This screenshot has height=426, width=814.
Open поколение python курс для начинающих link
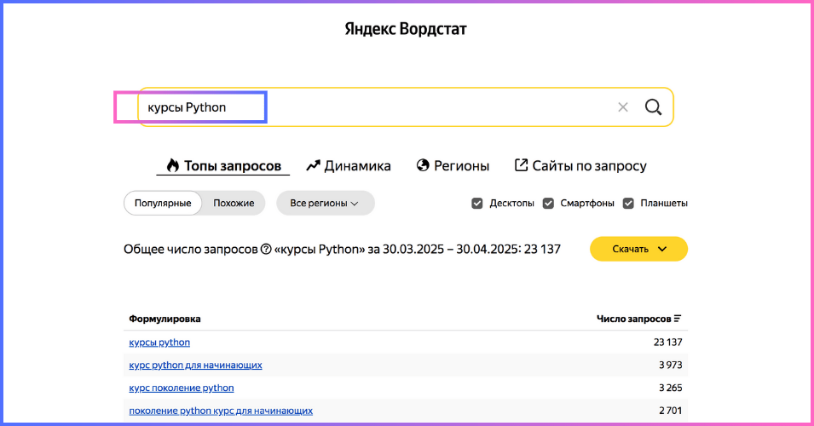tap(221, 411)
